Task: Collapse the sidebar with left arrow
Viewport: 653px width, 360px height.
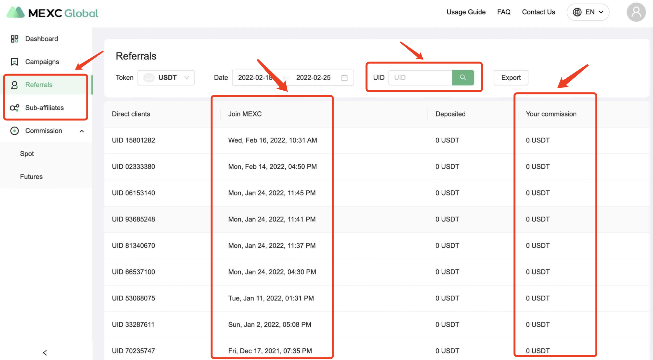Action: coord(45,353)
